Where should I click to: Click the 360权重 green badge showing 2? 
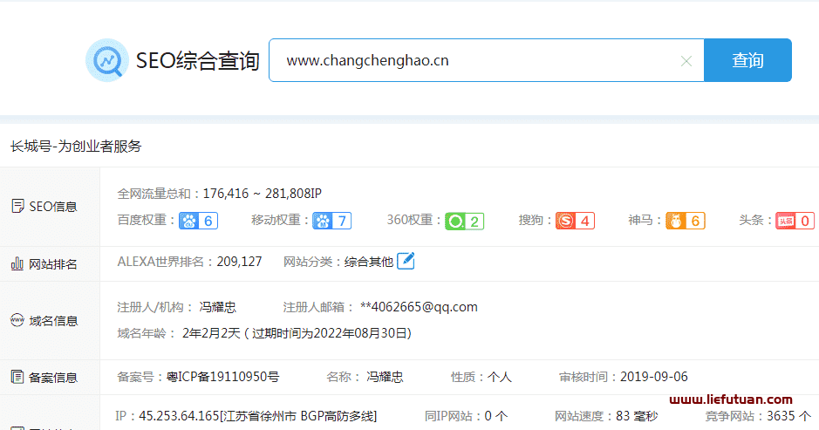pos(464,221)
